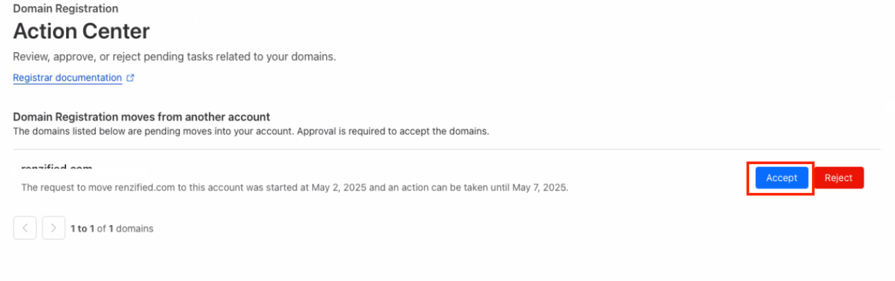
Task: Click the Action Center page heading
Action: pyautogui.click(x=81, y=31)
